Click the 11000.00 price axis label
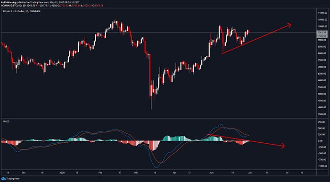This screenshot has width=330, height=182. click(x=322, y=13)
